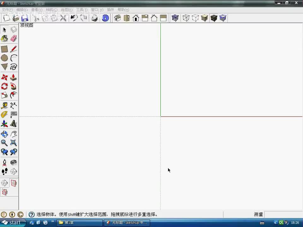Enable Hidden Line face style
The width and height of the screenshot is (303, 227).
[195, 18]
